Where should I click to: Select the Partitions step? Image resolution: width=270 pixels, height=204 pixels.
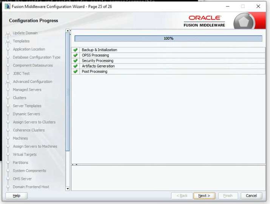coord(20,163)
